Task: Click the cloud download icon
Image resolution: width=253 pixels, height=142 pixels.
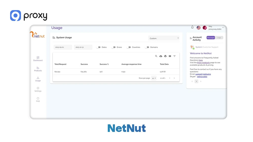Action: [x=161, y=56]
